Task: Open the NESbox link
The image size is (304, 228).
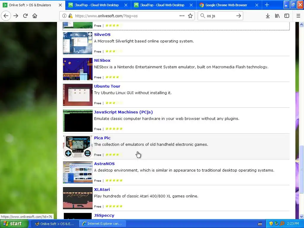Action: point(102,60)
